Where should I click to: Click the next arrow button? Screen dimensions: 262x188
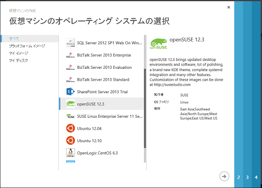pos(224,176)
